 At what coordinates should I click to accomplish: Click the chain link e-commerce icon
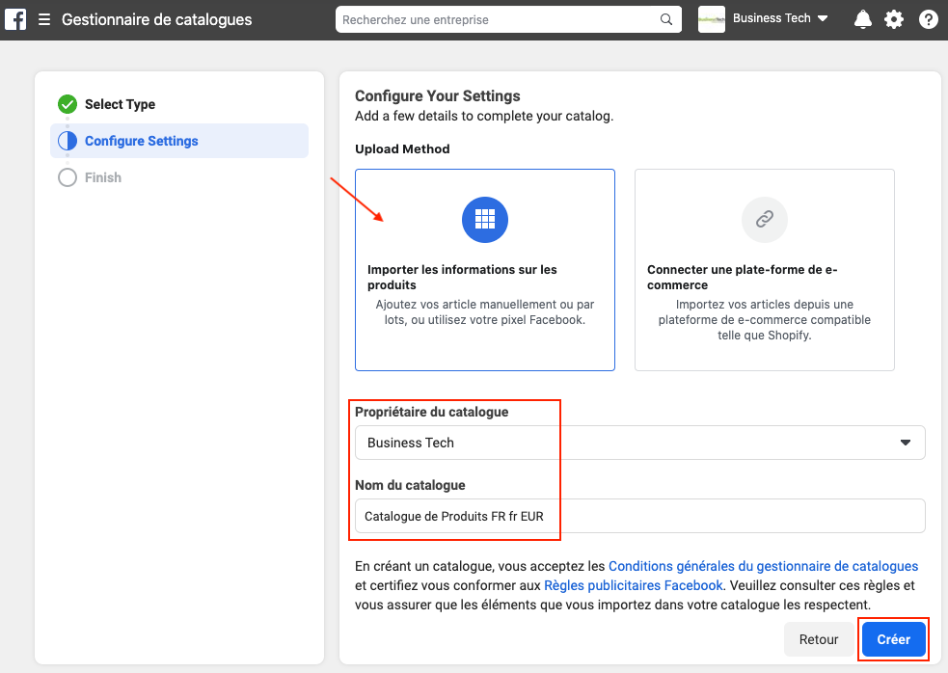pyautogui.click(x=764, y=220)
